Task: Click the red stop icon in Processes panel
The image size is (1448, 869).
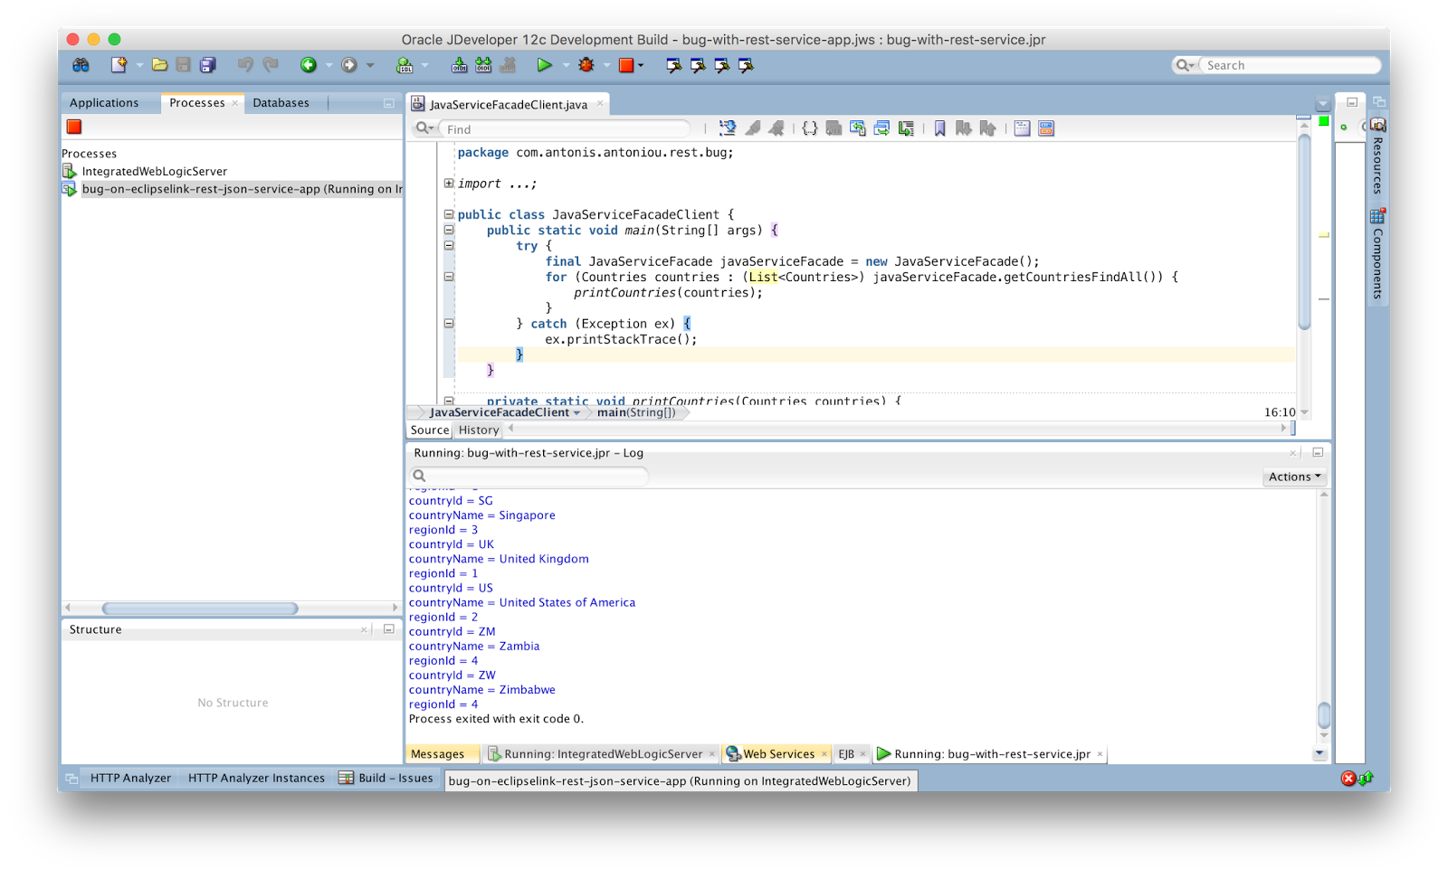Action: click(x=74, y=127)
